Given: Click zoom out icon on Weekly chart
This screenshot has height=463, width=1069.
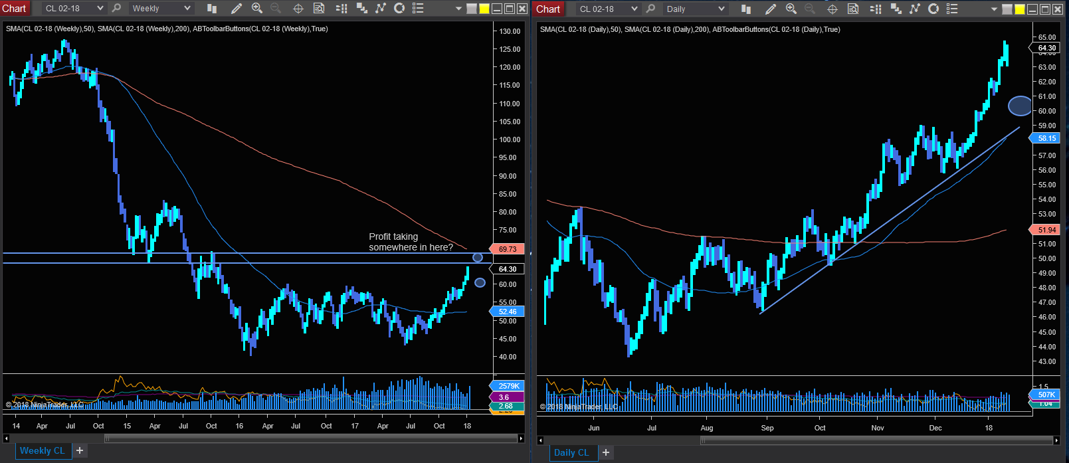Looking at the screenshot, I should [x=276, y=9].
